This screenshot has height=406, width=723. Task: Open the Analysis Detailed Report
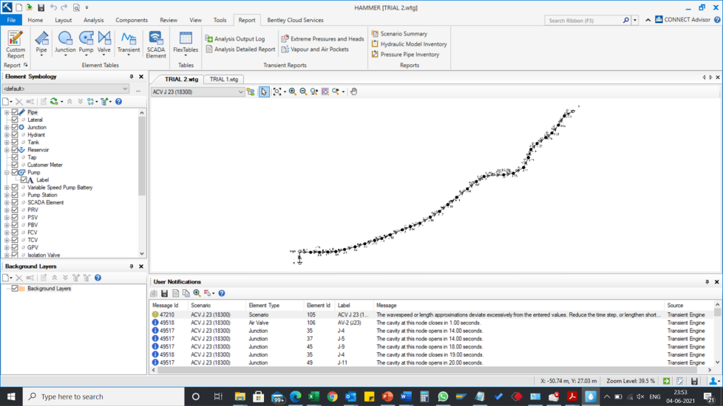click(x=240, y=49)
